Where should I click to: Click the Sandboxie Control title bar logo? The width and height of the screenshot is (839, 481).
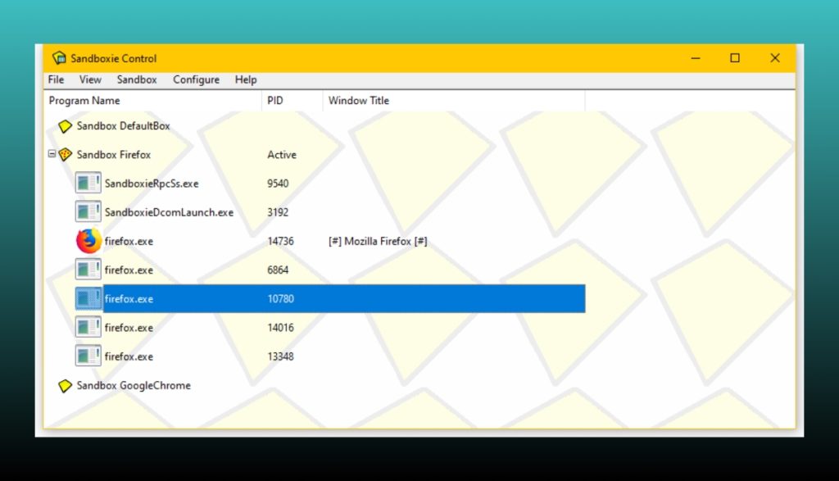pos(59,57)
